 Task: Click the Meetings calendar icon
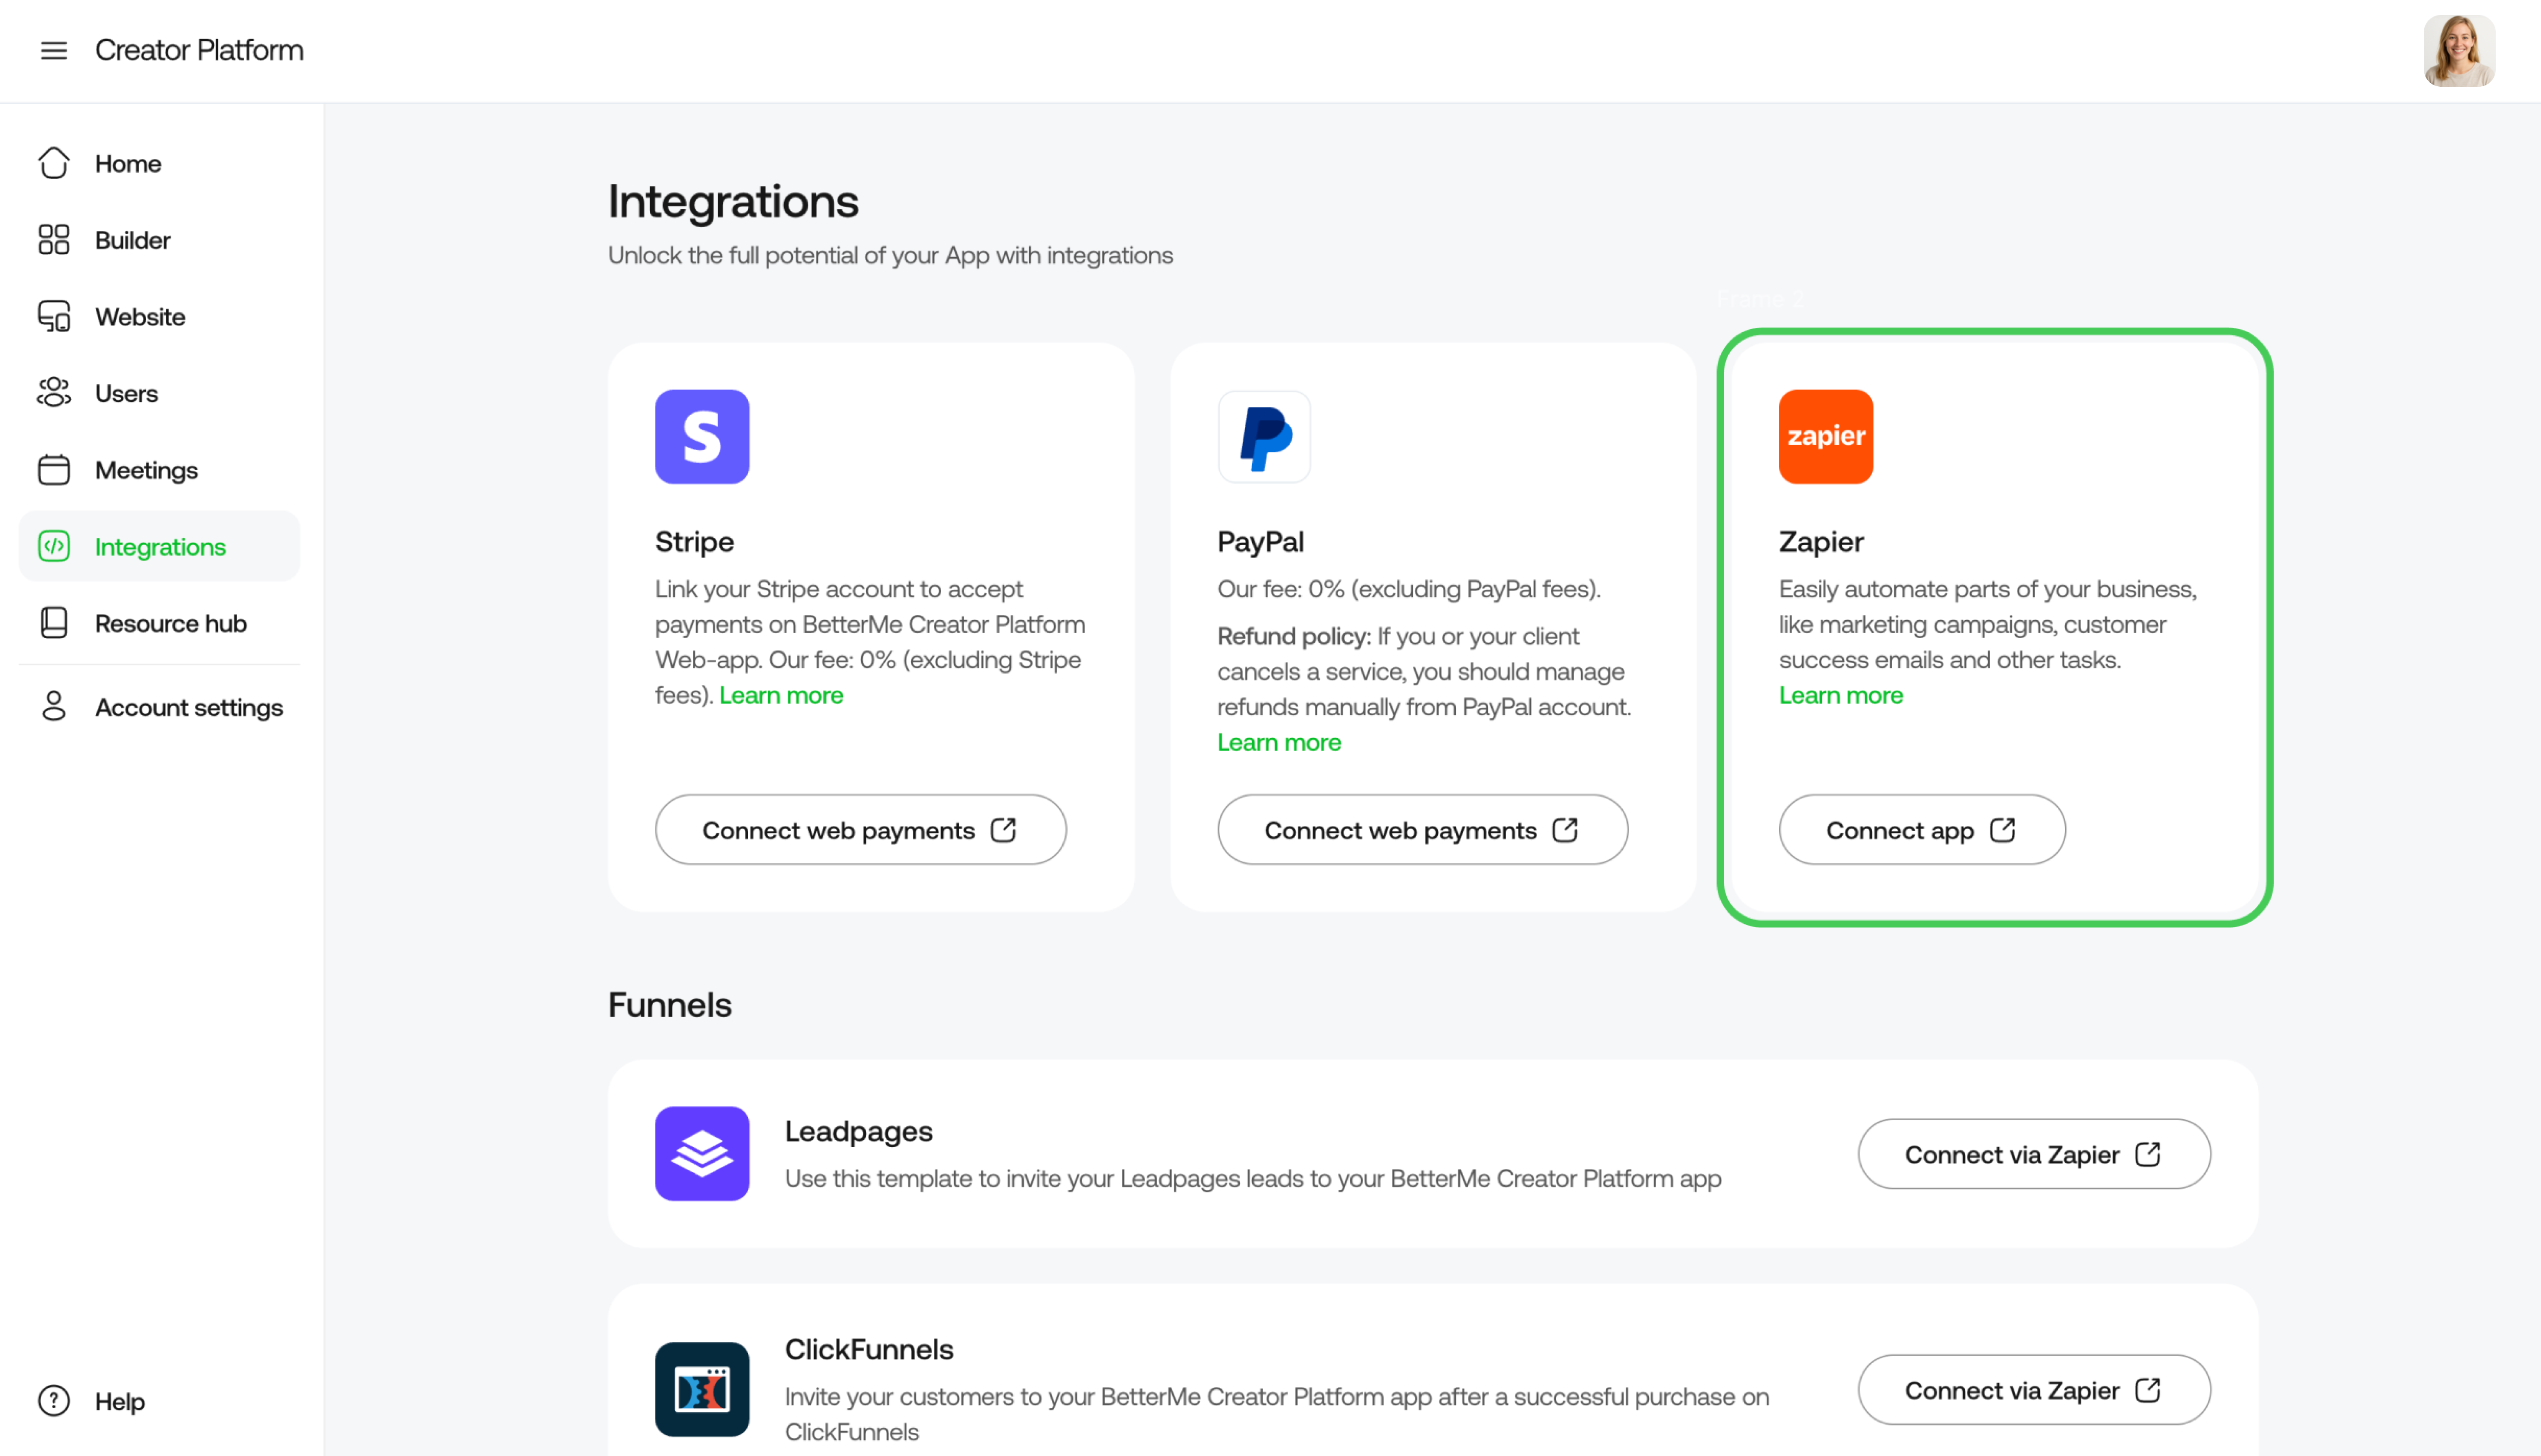pos(54,470)
